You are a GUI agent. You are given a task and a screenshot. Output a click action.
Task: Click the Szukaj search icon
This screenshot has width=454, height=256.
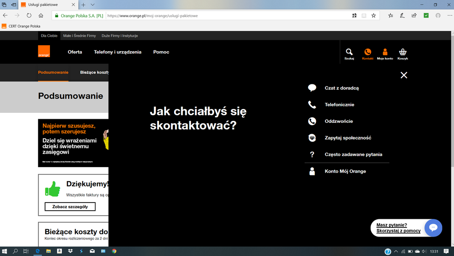(349, 53)
